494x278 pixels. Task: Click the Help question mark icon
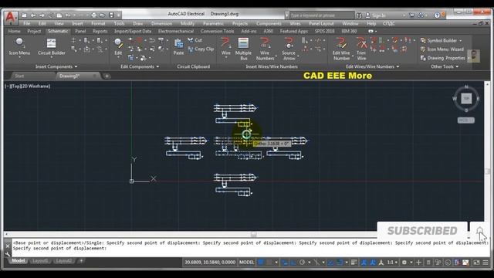[437, 15]
